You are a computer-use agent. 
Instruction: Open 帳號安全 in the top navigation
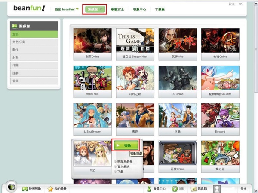pos(117,9)
